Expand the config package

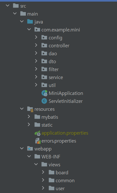[36, 37]
